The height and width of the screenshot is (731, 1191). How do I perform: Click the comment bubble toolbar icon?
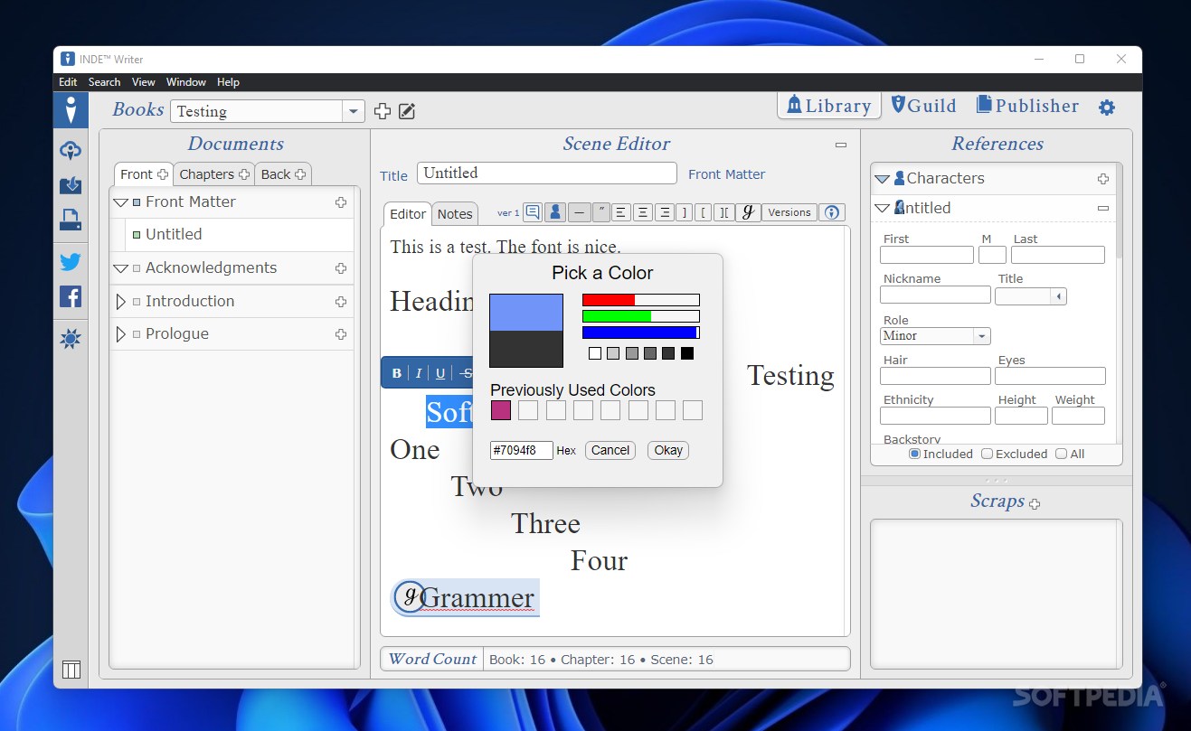pos(533,212)
